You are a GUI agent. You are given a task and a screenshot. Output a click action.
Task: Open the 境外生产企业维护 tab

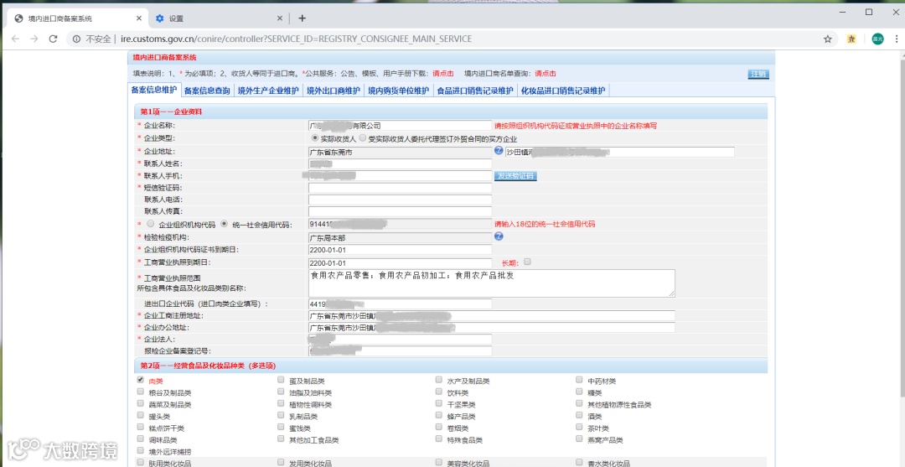(x=268, y=91)
